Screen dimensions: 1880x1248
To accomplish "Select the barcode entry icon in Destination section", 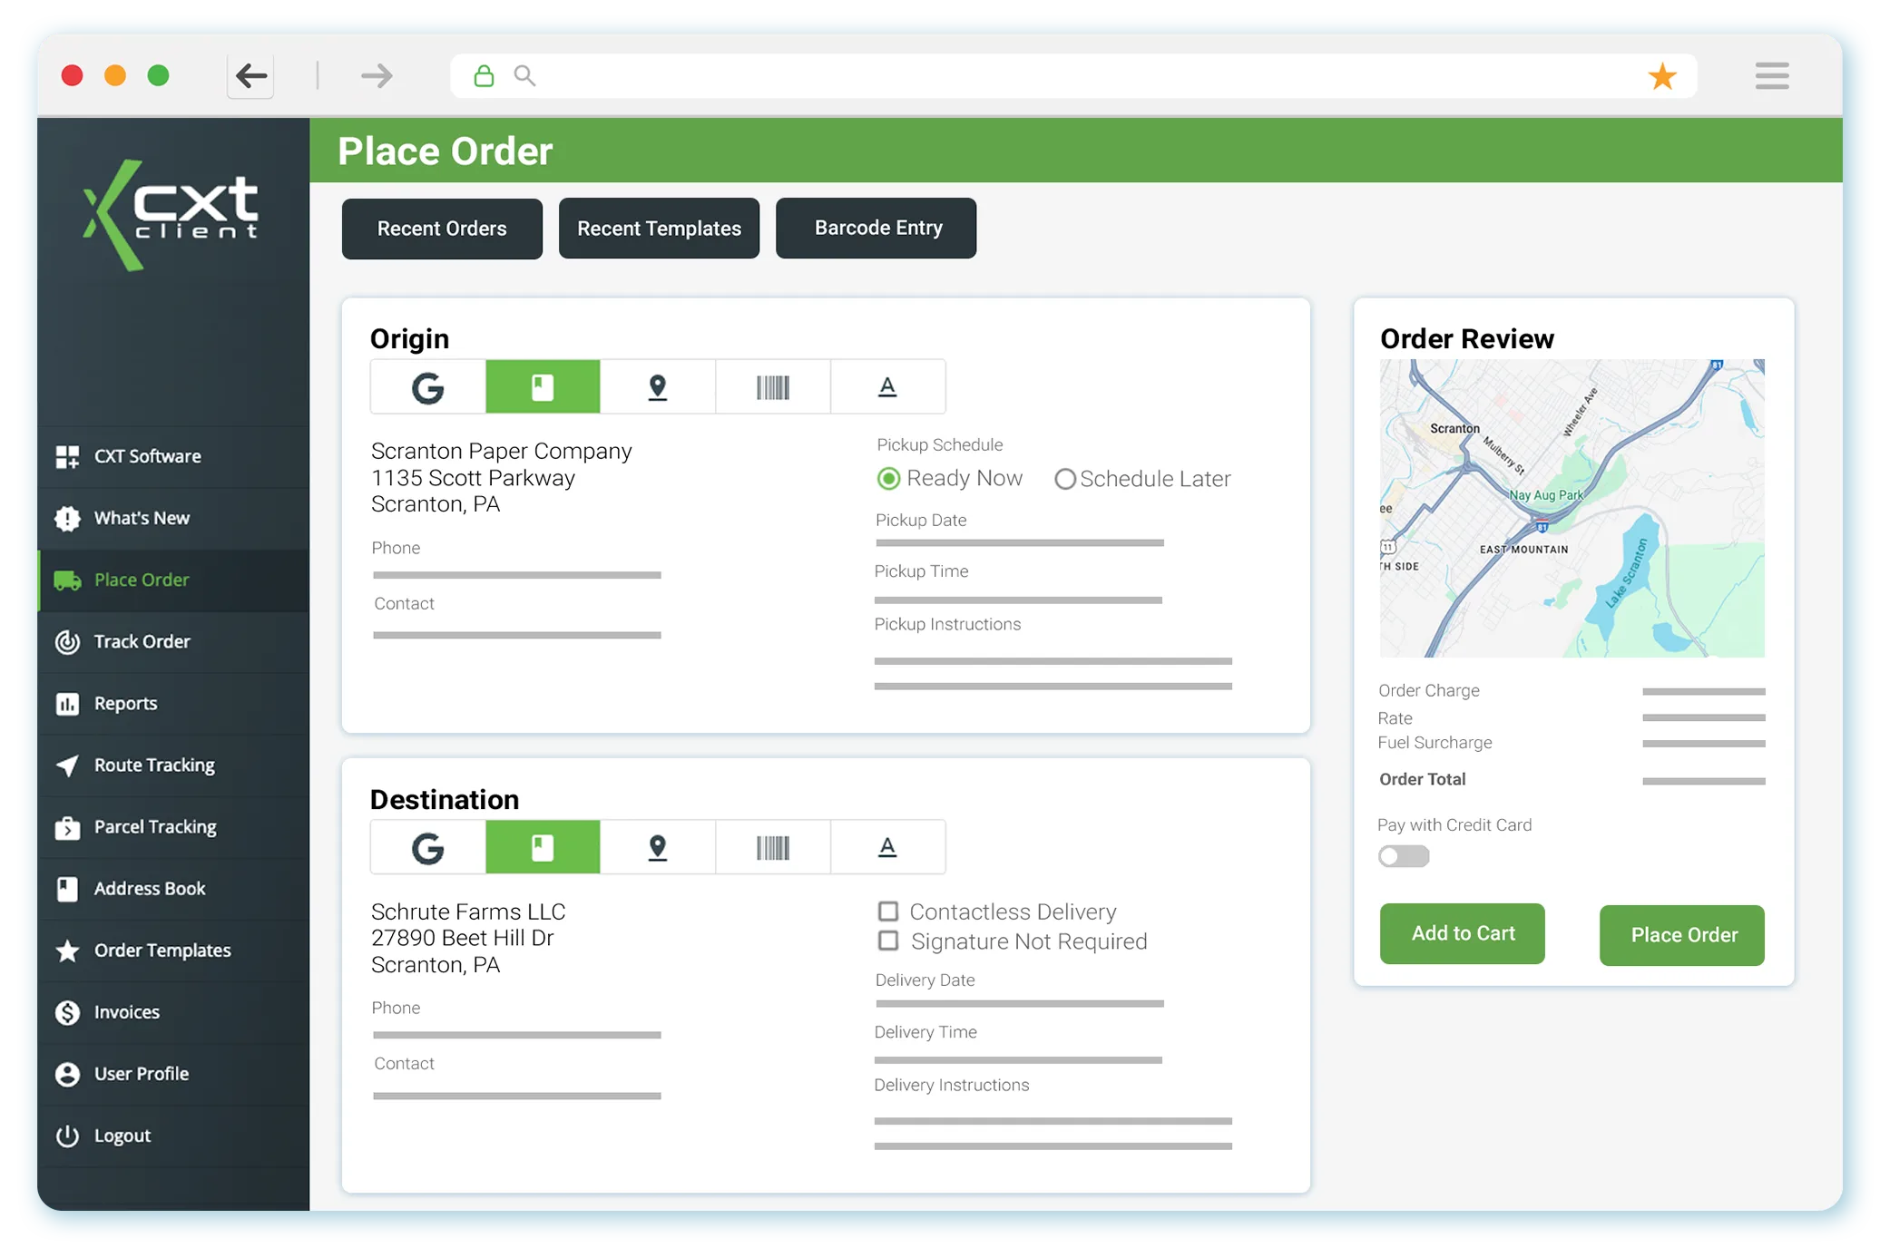I will click(773, 846).
